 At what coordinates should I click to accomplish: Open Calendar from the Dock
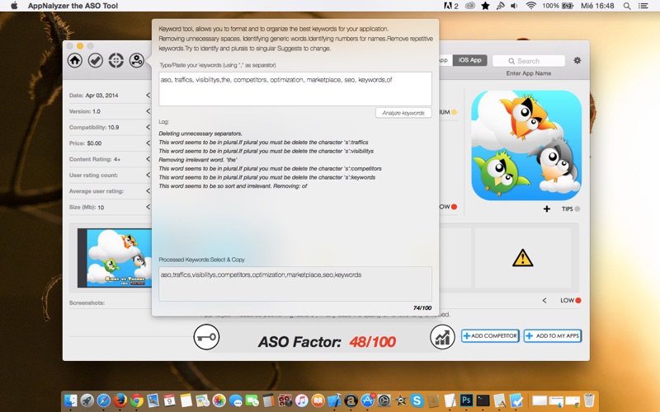(169, 400)
